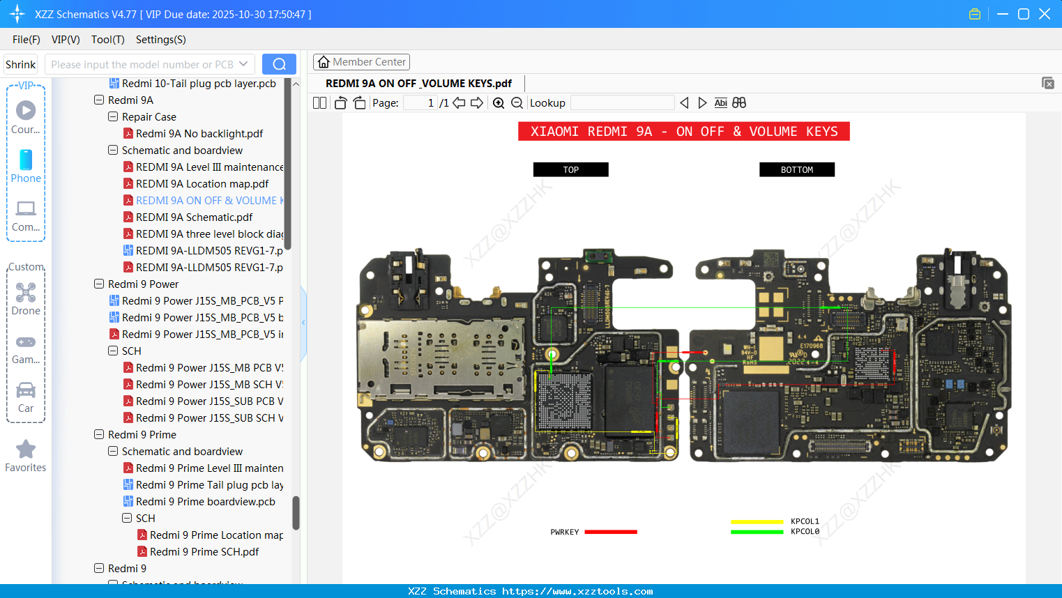Viewport: 1062px width, 598px height.
Task: Open the VIP(V) menu
Action: 66,40
